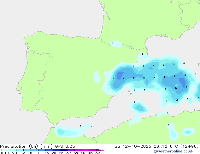
Task: Click the '30' legend tick label
Action: 68,153
